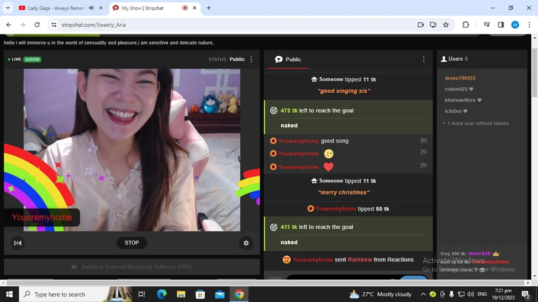Screen dimensions: 538x302
Task: Switch to the Lady Gaga browser tab
Action: pyautogui.click(x=55, y=8)
